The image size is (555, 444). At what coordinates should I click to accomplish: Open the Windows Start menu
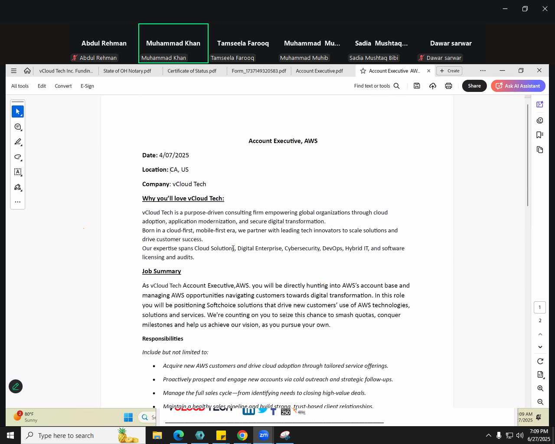coord(10,435)
